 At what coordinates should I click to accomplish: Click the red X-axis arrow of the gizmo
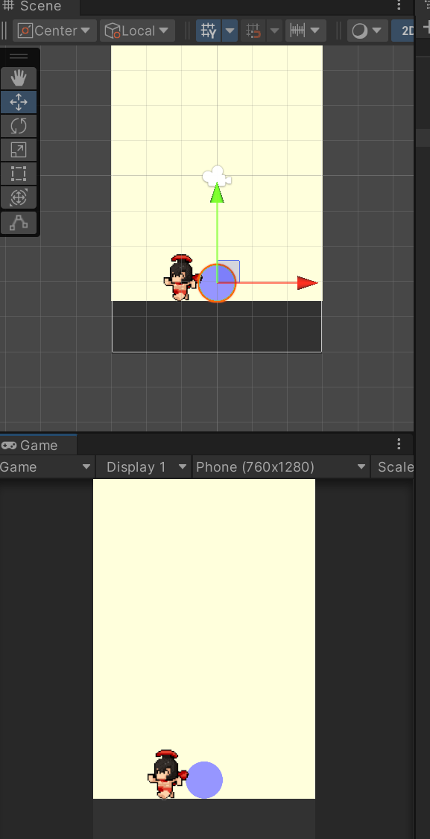pos(307,283)
